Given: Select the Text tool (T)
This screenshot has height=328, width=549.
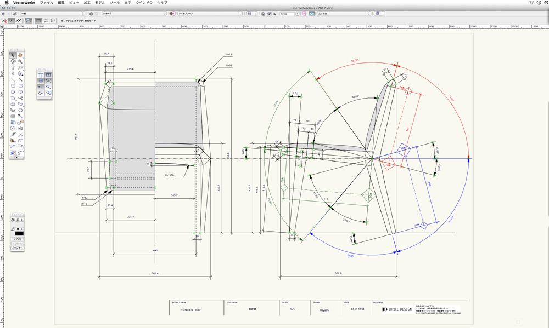Looking at the screenshot, I should tap(13, 67).
